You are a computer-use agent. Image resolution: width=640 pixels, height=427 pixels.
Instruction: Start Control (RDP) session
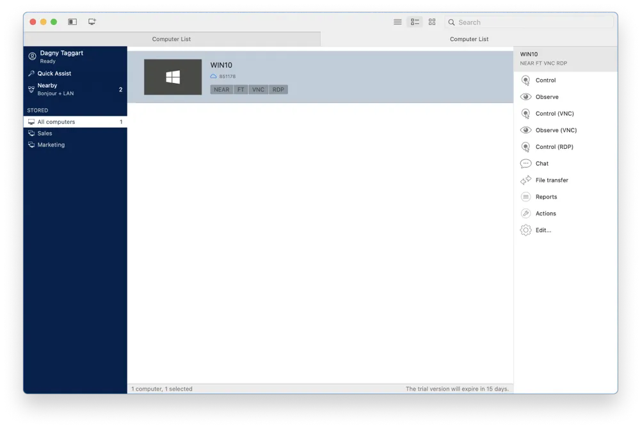[x=565, y=147]
